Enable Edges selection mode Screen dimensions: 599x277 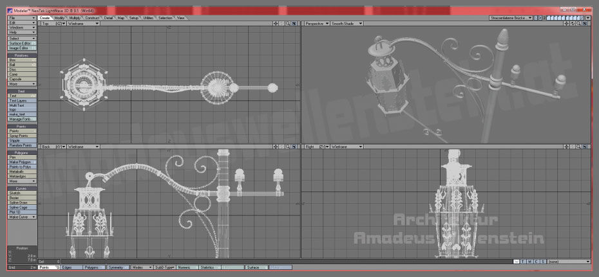point(71,267)
